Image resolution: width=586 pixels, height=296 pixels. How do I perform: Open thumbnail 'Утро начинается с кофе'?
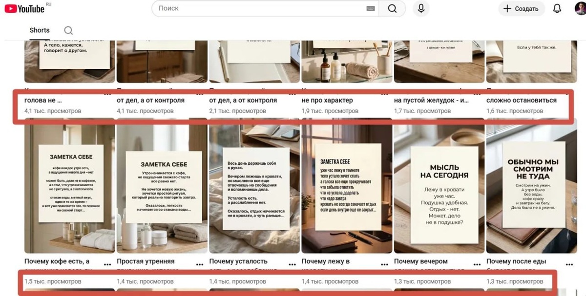(162, 185)
